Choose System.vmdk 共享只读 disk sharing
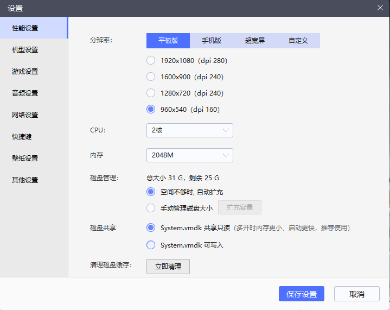The width and height of the screenshot is (390, 310). point(151,228)
